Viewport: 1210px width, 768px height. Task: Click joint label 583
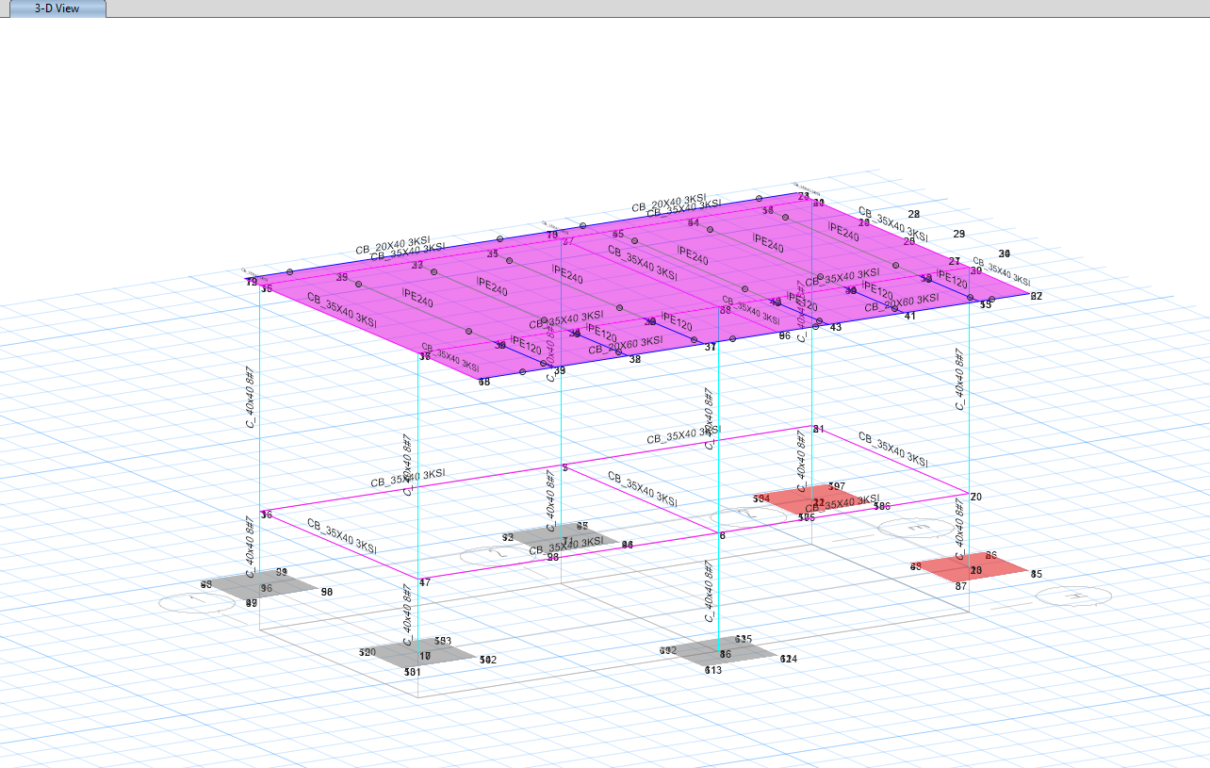coord(443,641)
